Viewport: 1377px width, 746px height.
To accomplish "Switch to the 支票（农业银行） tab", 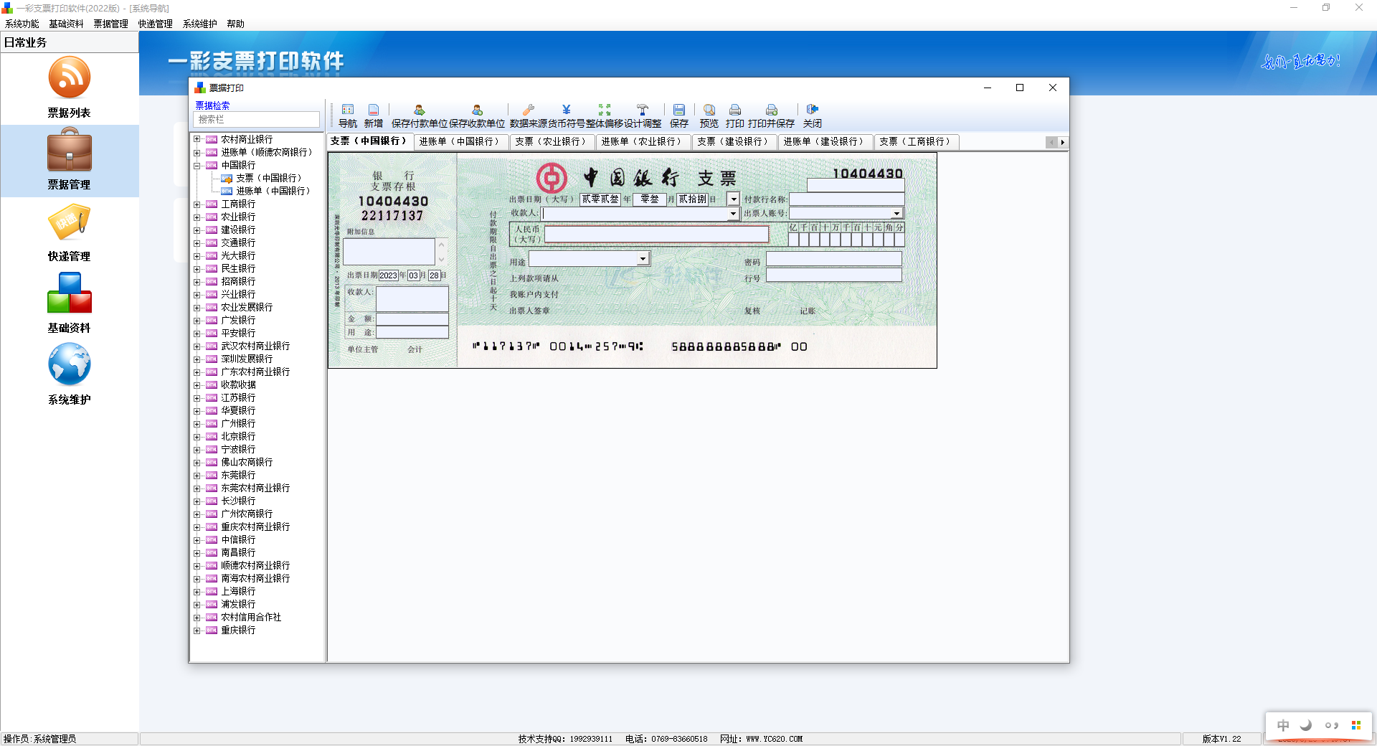I will [552, 141].
